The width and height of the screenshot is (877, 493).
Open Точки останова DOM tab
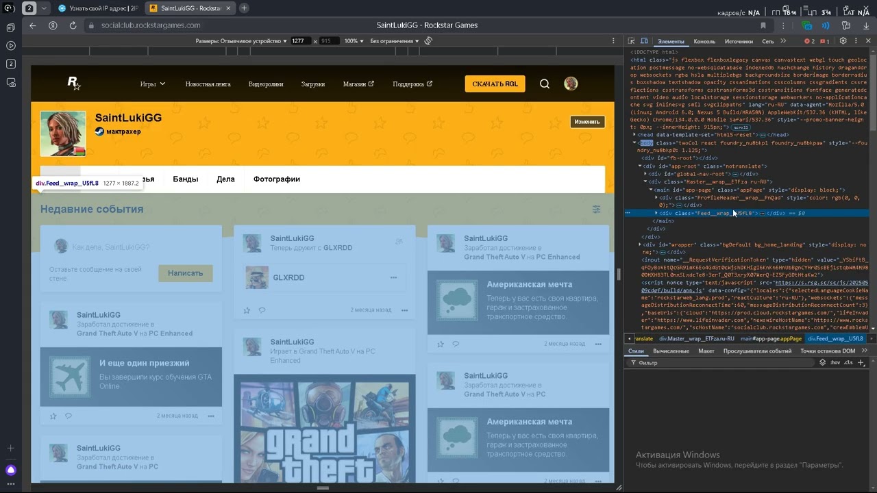[x=828, y=351]
